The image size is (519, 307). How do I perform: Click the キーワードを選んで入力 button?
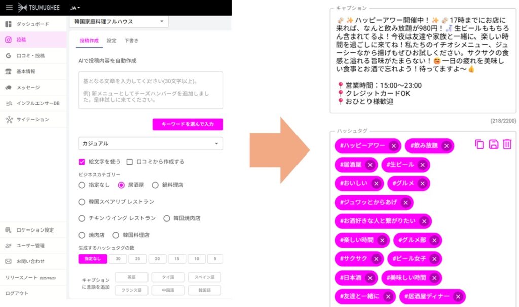188,124
